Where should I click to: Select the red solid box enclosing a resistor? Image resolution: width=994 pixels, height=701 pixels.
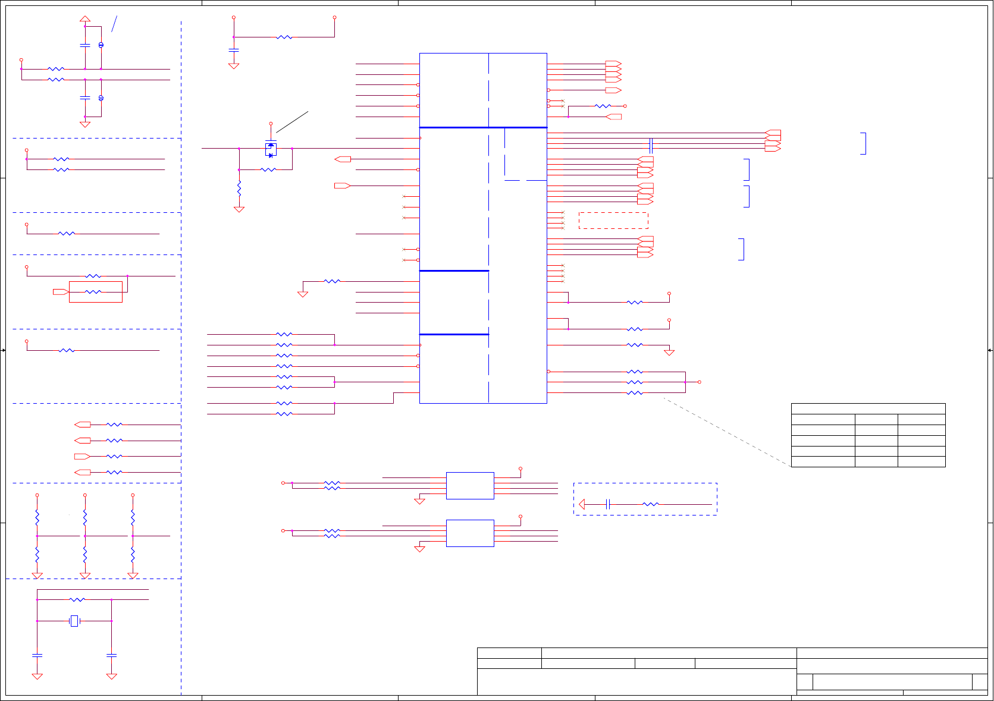[x=96, y=292]
